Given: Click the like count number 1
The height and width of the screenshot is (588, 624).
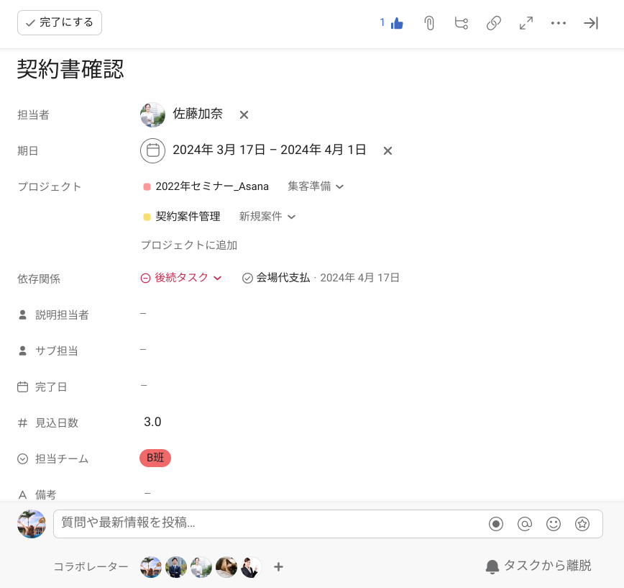Looking at the screenshot, I should [x=382, y=23].
